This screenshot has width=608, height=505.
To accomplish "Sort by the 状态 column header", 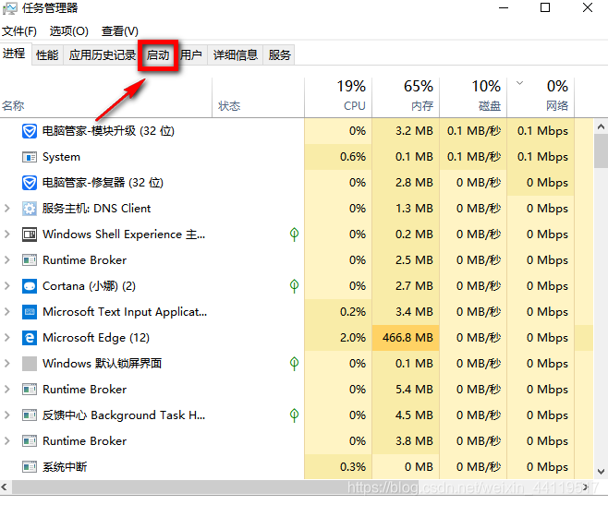I will 258,98.
